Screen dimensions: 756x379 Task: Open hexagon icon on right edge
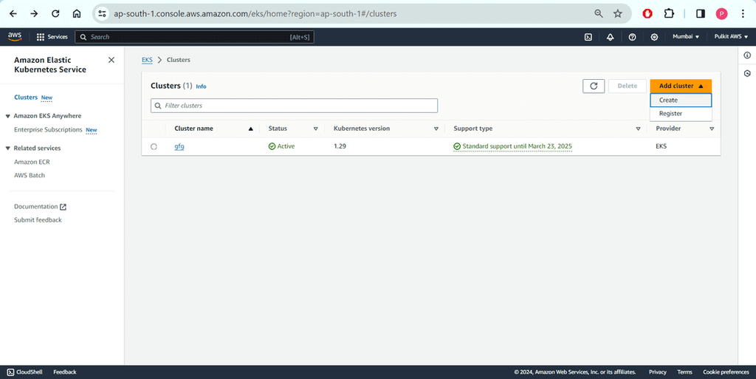[x=747, y=73]
